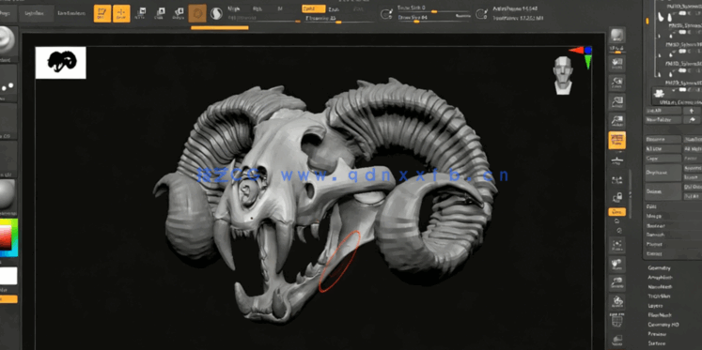Choose the Rotate transform icon

pos(179,13)
